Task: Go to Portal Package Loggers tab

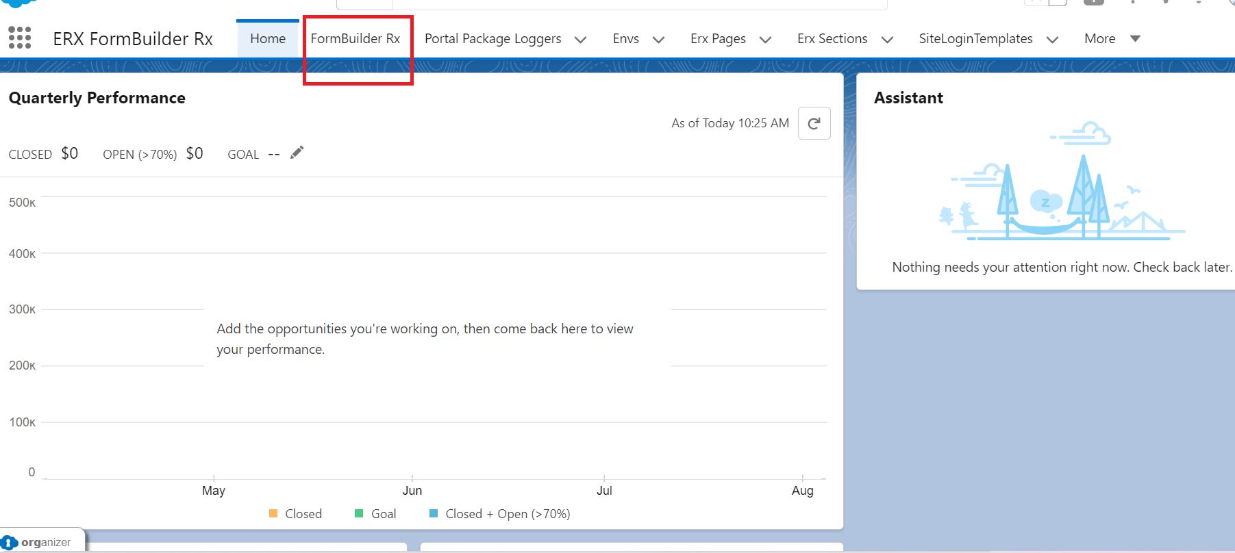Action: (492, 39)
